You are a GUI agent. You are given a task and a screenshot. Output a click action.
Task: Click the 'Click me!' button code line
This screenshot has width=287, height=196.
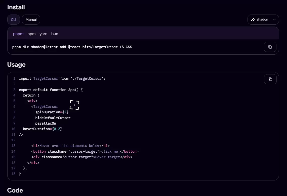[x=85, y=152]
